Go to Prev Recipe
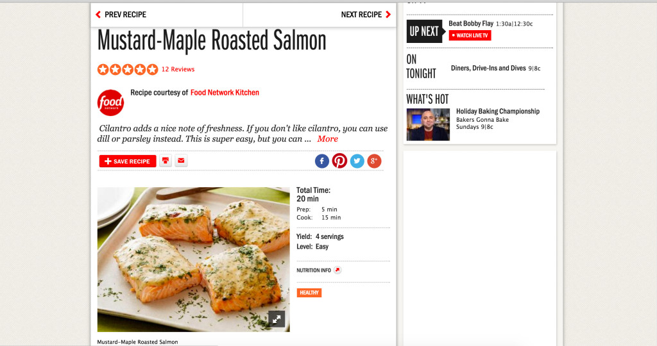657x346 pixels. coord(121,15)
